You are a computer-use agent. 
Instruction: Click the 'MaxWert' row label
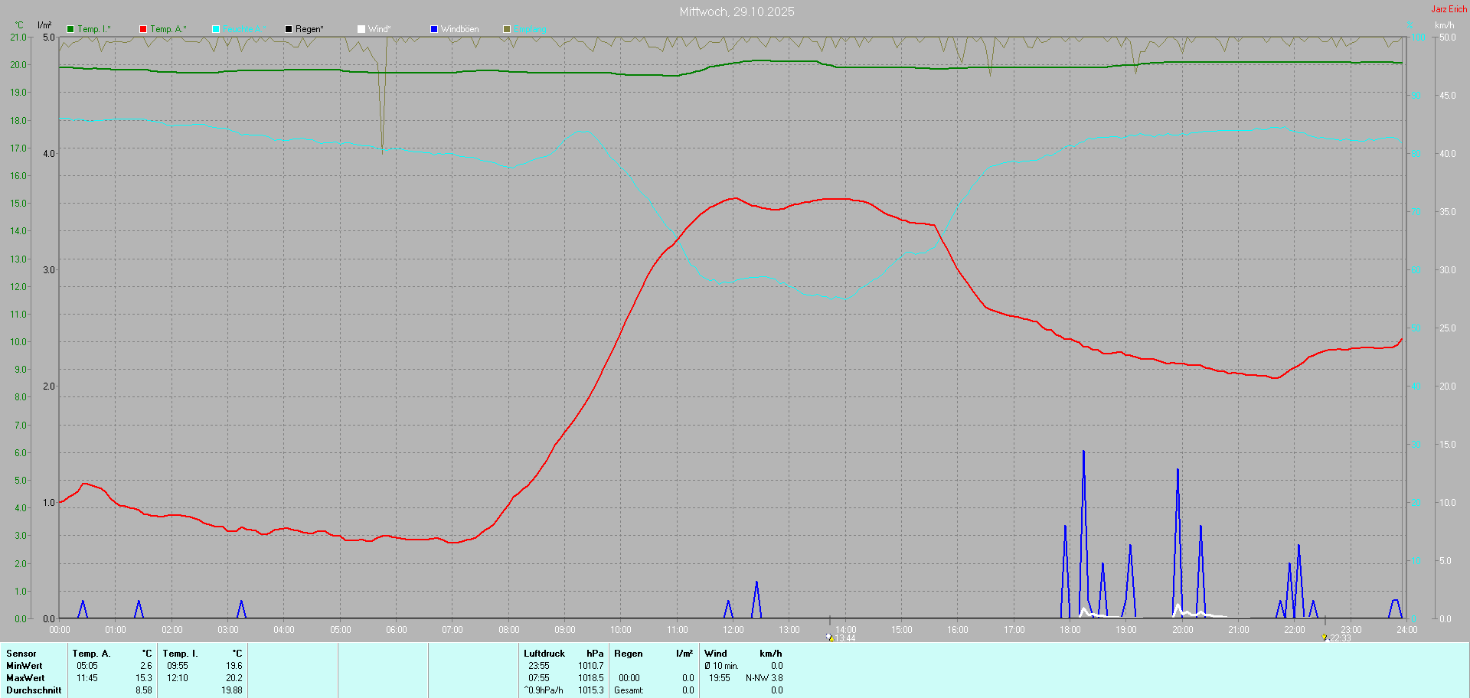click(25, 678)
